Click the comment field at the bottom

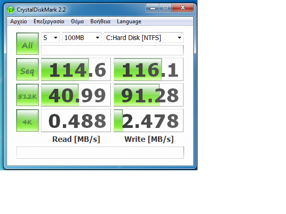tap(100, 153)
